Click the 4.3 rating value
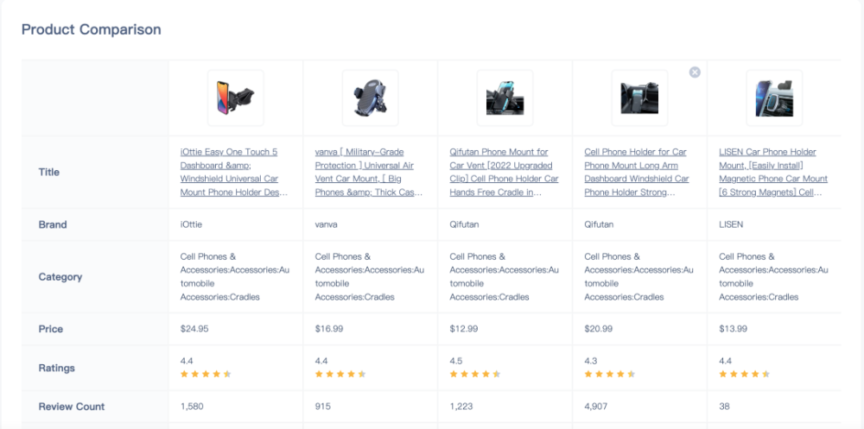The width and height of the screenshot is (864, 429). (x=591, y=362)
